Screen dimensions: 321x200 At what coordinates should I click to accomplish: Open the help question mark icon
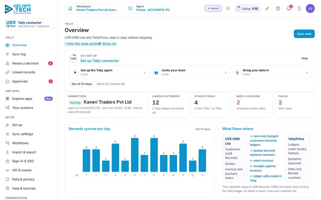point(278,9)
